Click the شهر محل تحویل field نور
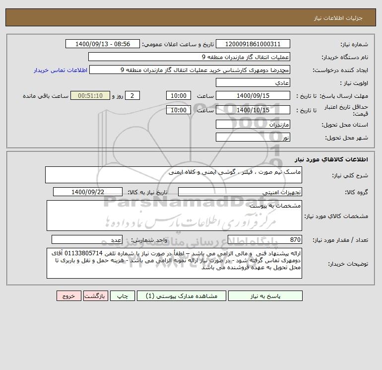382x370 pixels. [x=253, y=137]
